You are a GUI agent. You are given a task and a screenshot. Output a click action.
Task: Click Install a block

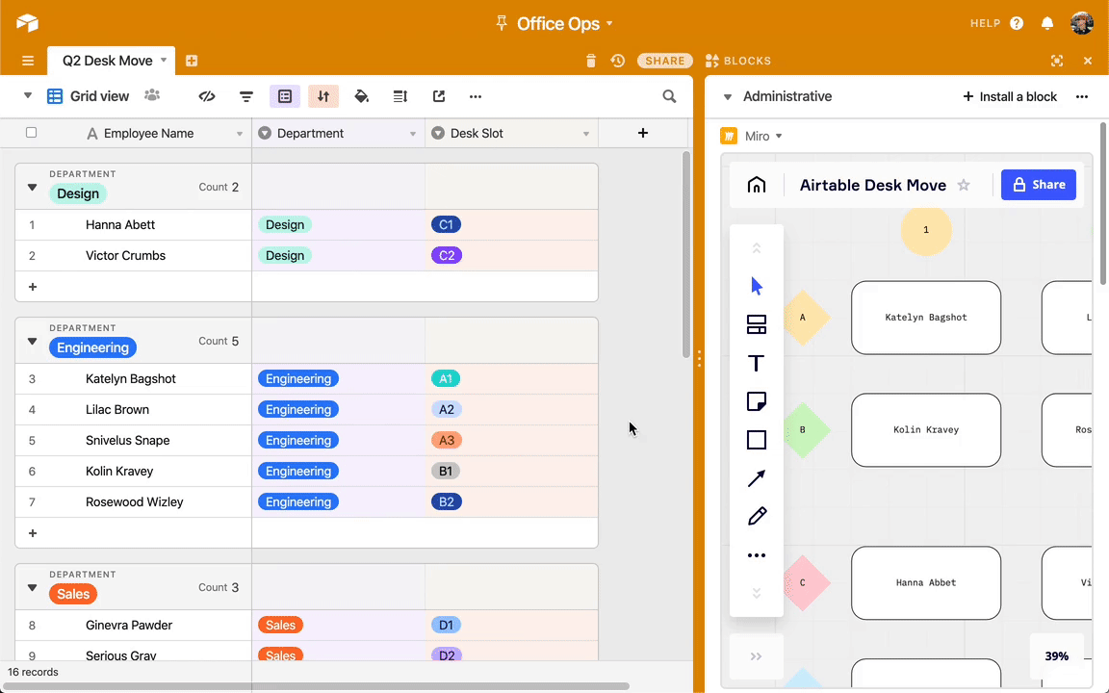pos(1009,97)
